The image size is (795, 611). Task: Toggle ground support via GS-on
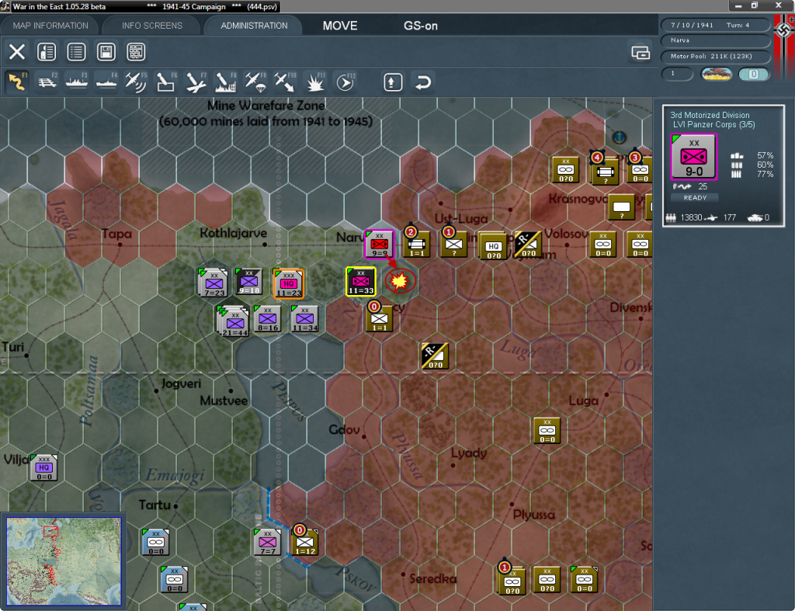coord(420,26)
